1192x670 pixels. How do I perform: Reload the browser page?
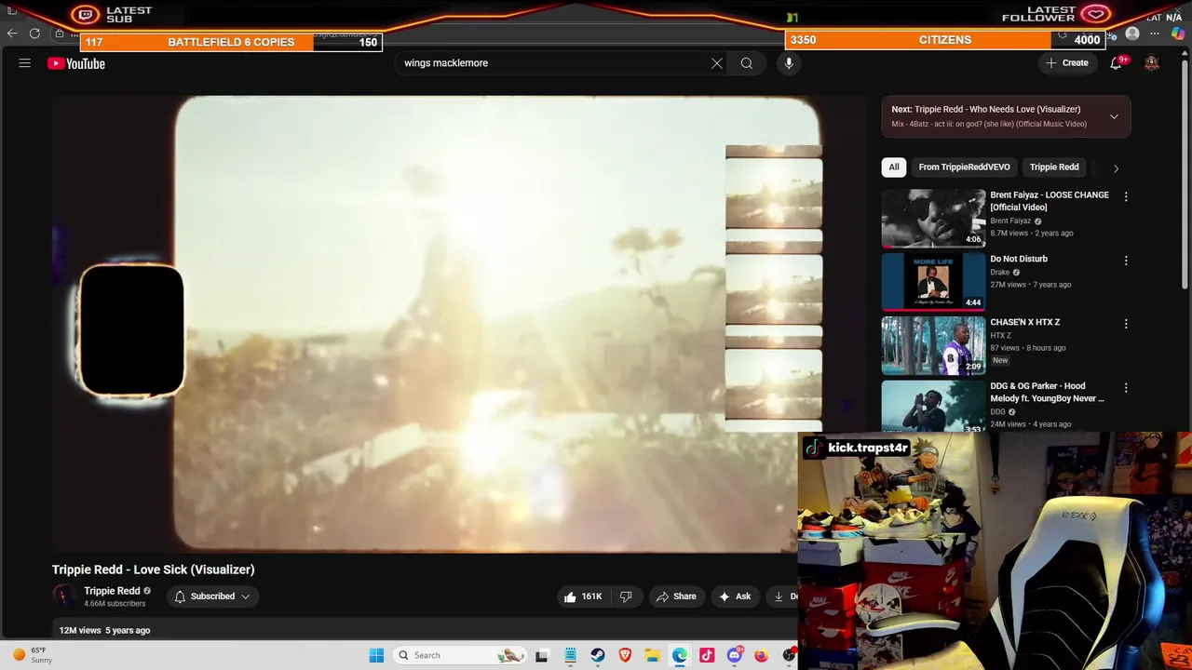pyautogui.click(x=34, y=33)
